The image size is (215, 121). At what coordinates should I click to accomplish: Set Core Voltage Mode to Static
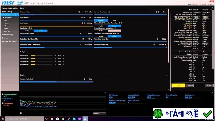114,20
